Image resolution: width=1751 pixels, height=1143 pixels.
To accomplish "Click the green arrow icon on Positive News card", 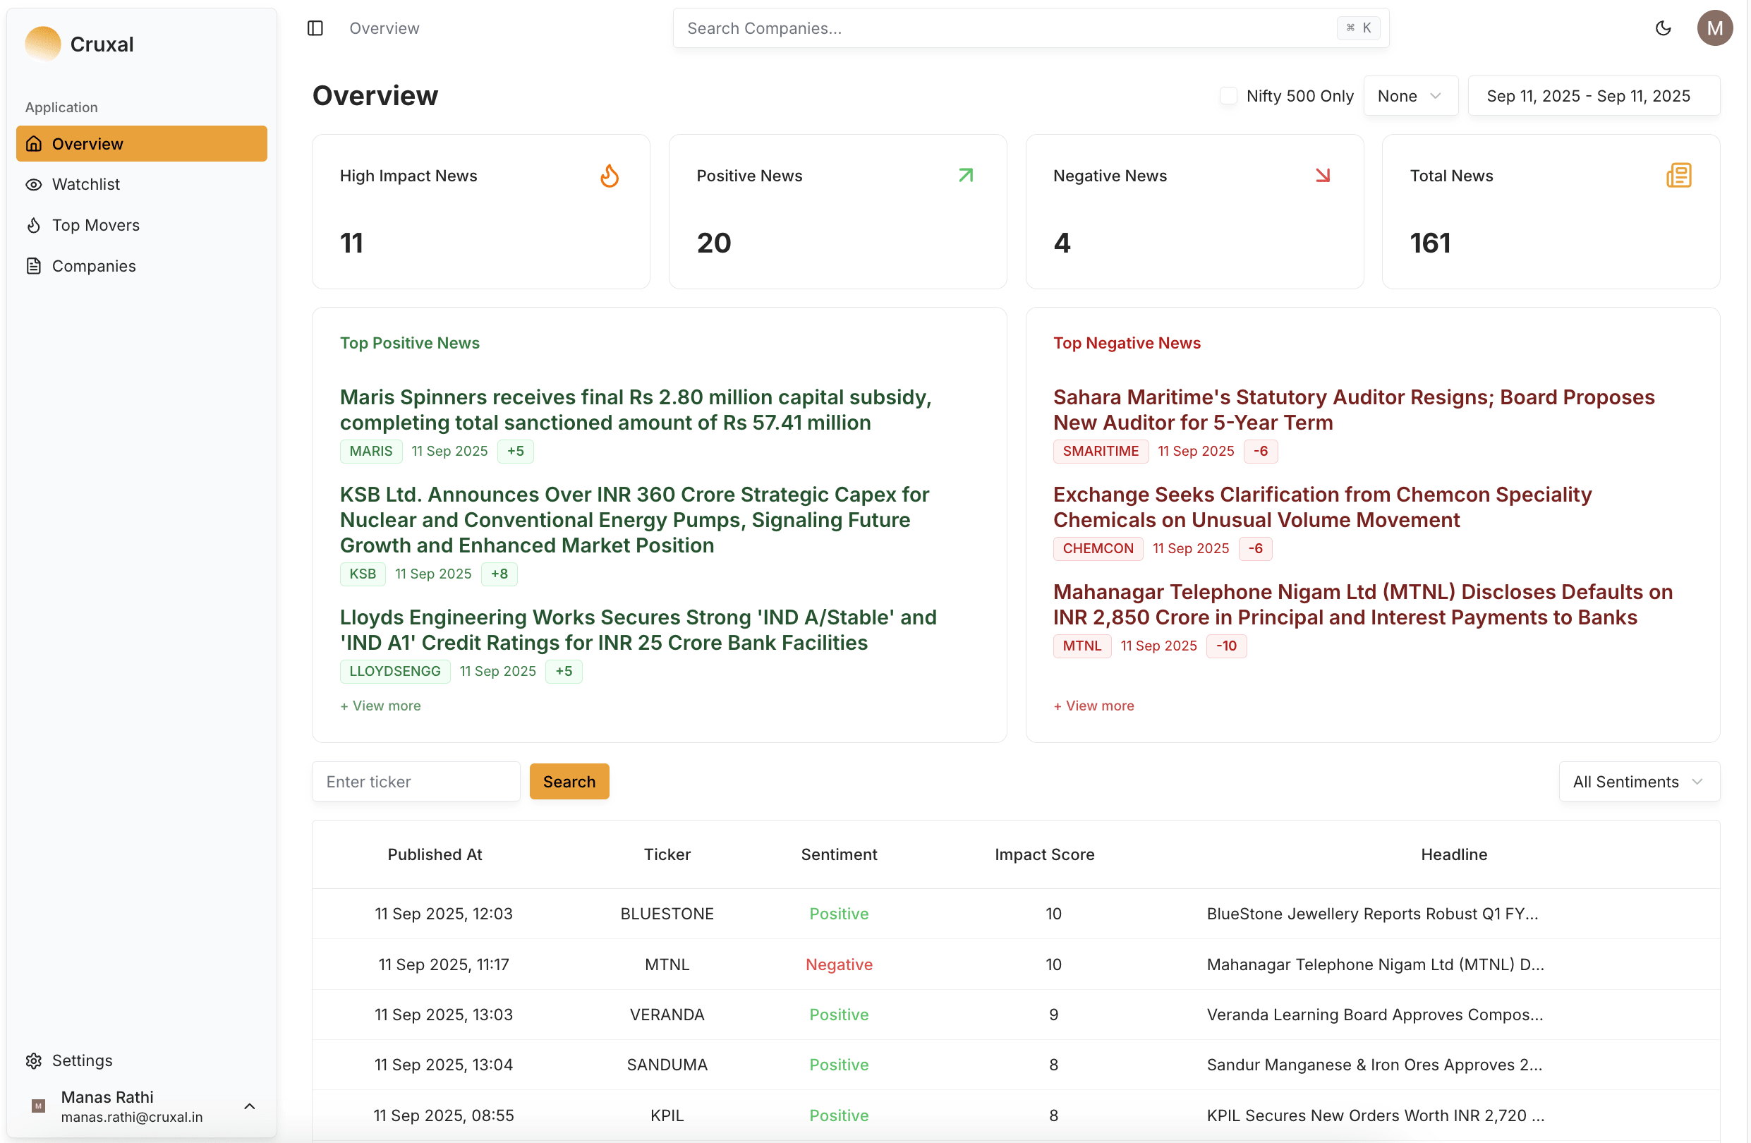I will point(966,175).
